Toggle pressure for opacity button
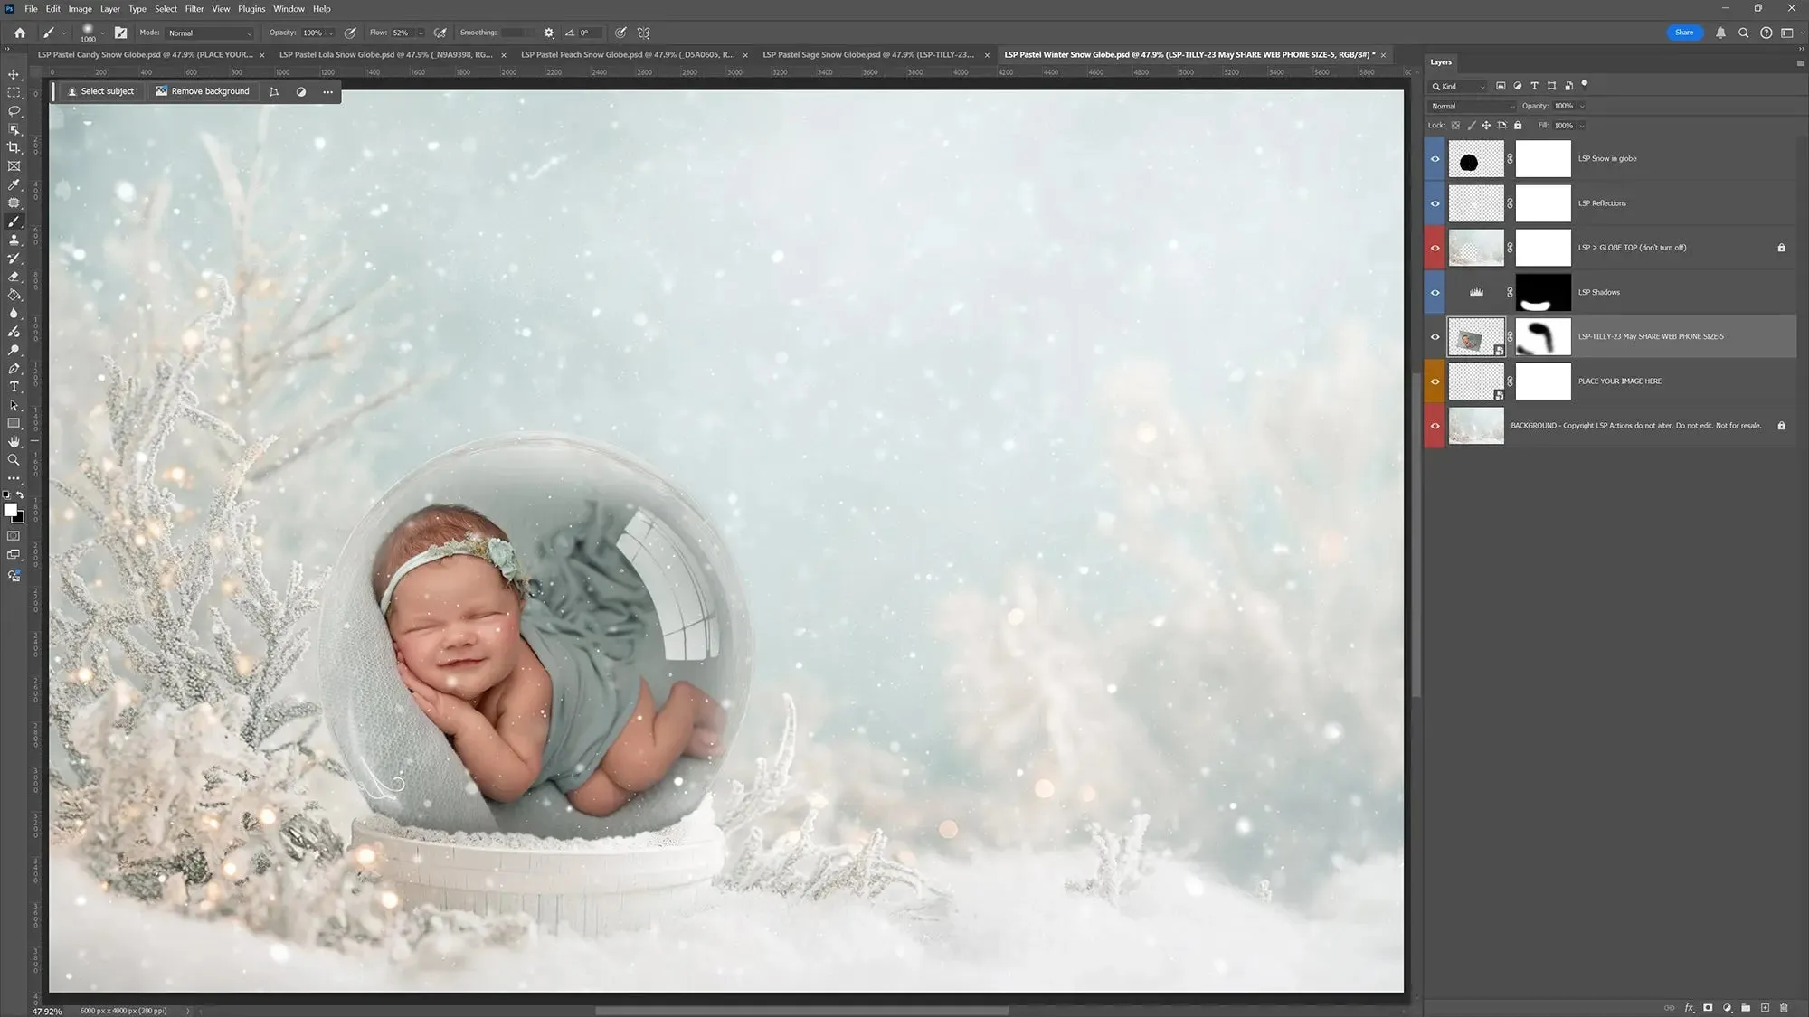The width and height of the screenshot is (1809, 1017). point(350,33)
